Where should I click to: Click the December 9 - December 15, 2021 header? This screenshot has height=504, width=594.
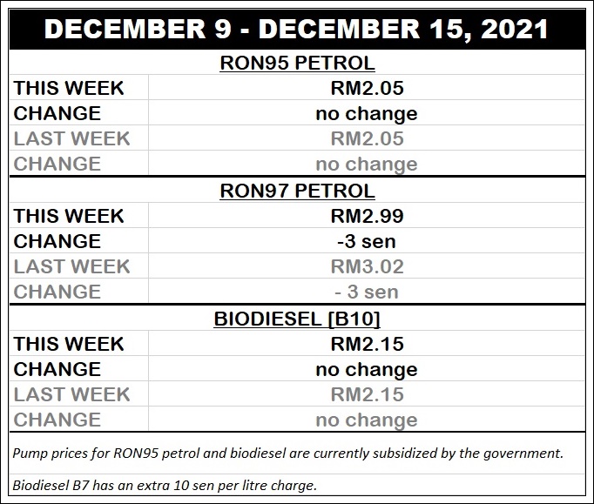pyautogui.click(x=296, y=30)
